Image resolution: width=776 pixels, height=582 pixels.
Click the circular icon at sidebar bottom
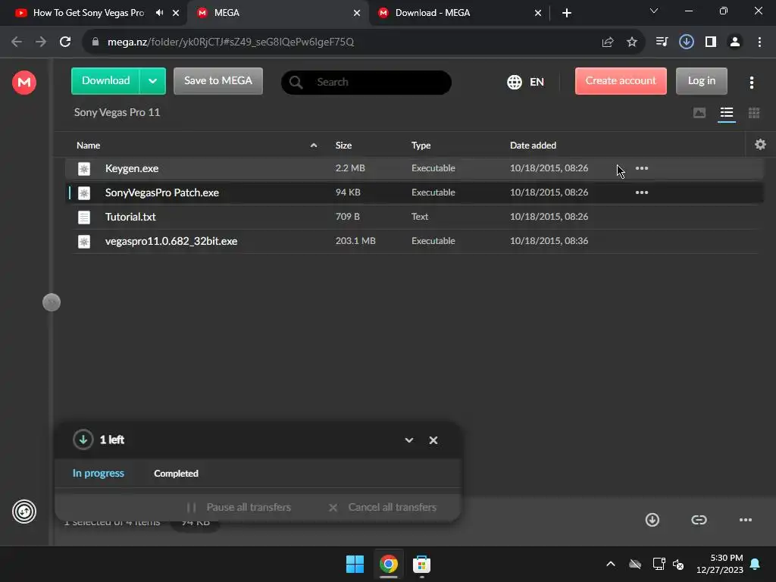pos(23,512)
